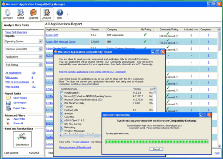Click the Application column header
The width and height of the screenshot is (223, 159).
(68, 30)
